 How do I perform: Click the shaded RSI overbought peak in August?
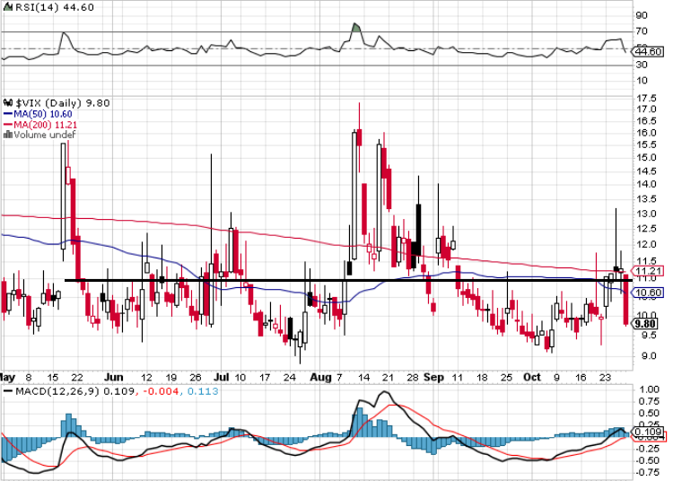click(356, 28)
